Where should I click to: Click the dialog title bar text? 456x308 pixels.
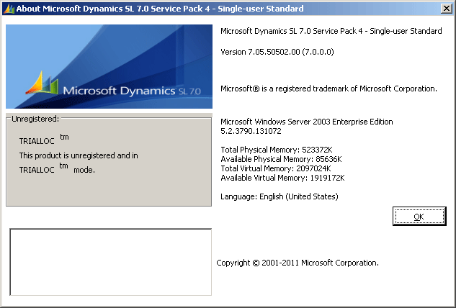pos(160,9)
